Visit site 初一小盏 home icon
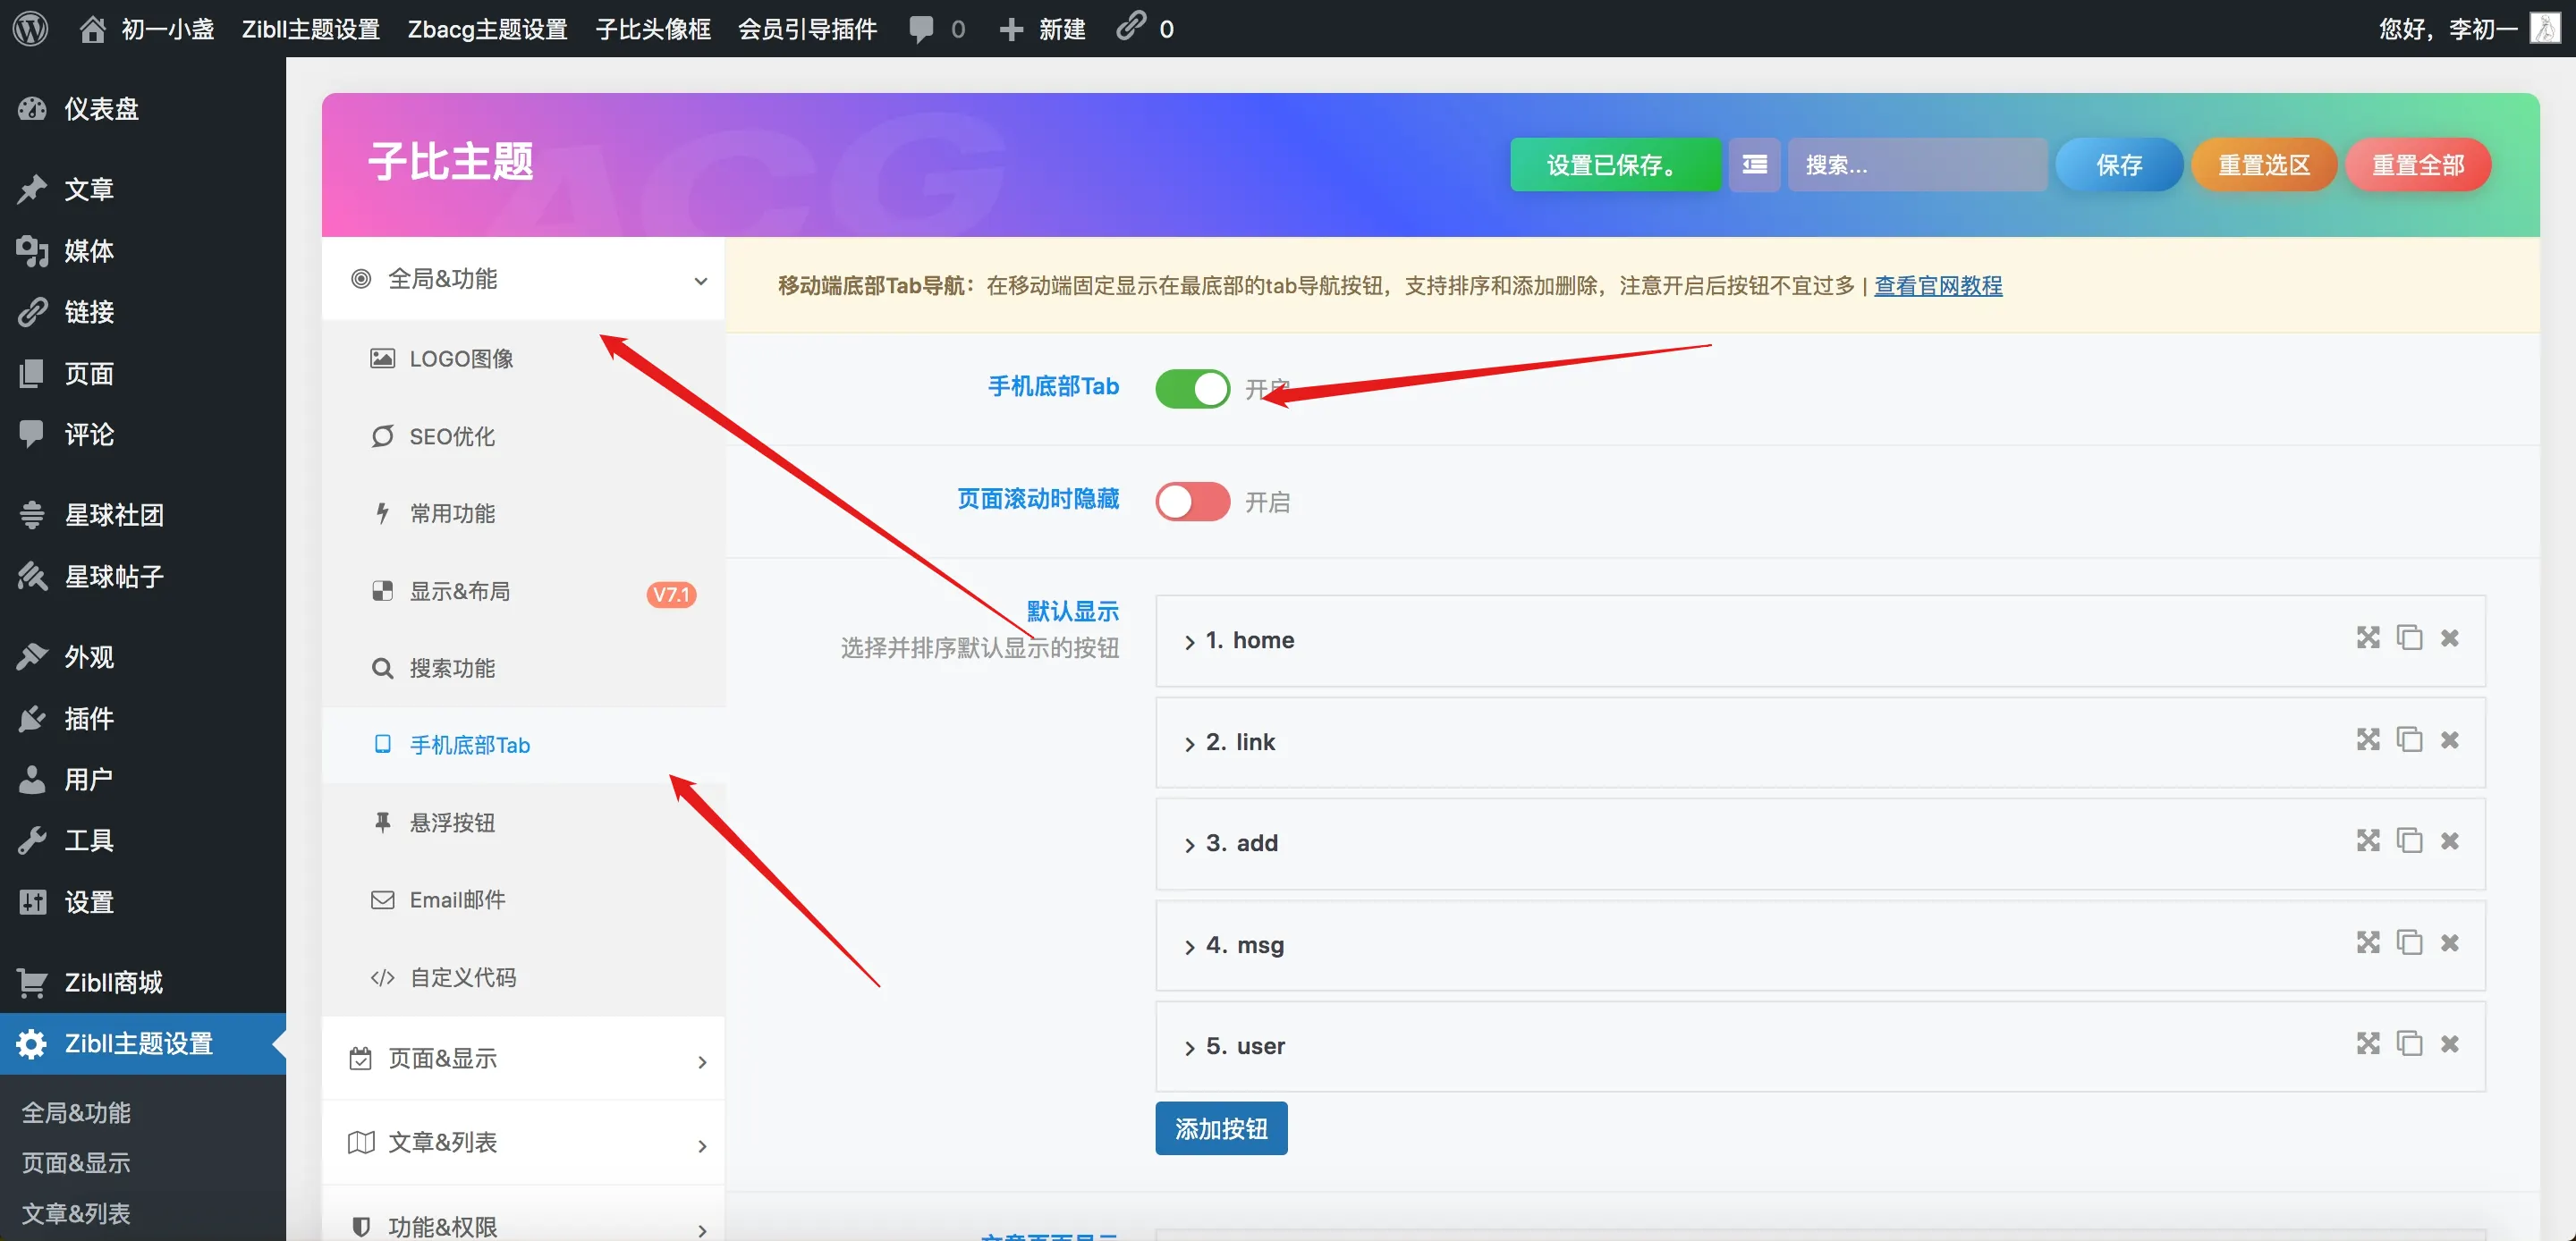The width and height of the screenshot is (2576, 1241). coord(92,29)
